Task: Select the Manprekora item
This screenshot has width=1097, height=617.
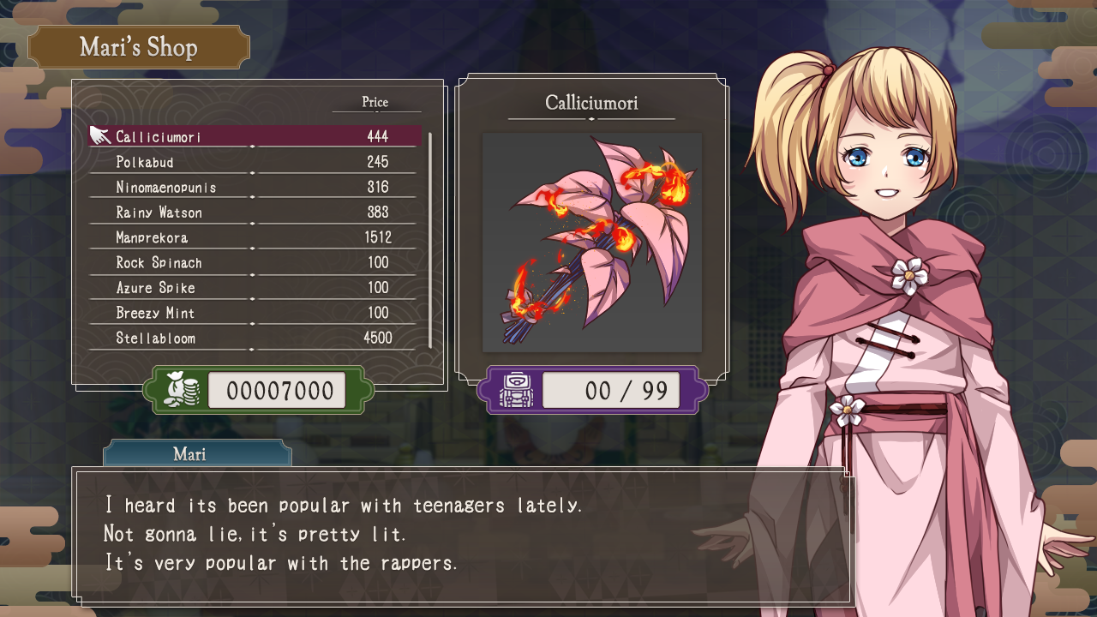Action: point(255,237)
